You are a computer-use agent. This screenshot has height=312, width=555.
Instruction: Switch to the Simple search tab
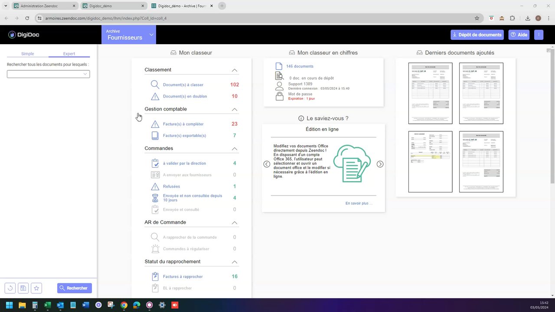point(27,54)
